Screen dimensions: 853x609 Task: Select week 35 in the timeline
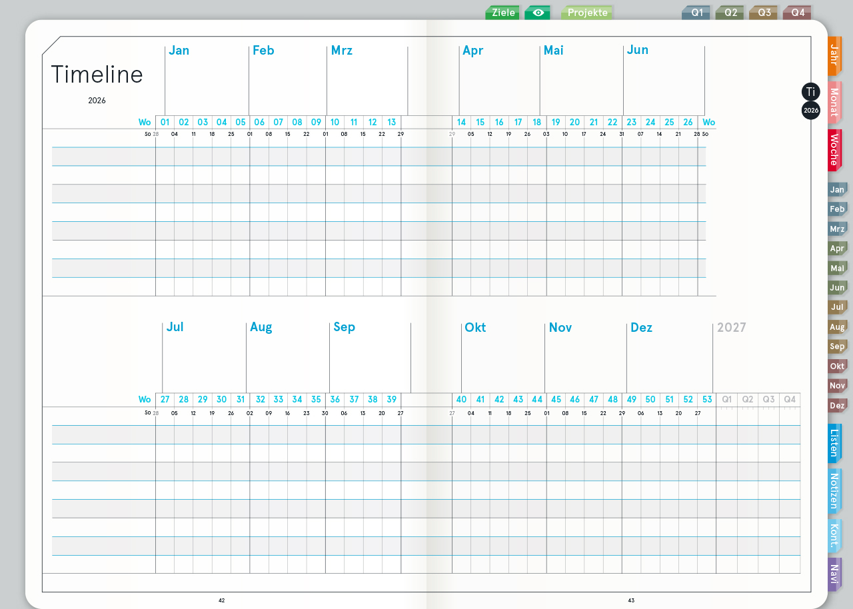[316, 400]
